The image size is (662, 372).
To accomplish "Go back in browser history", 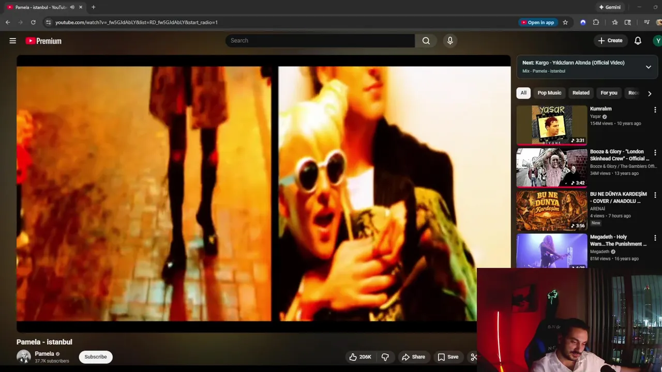I will point(8,22).
